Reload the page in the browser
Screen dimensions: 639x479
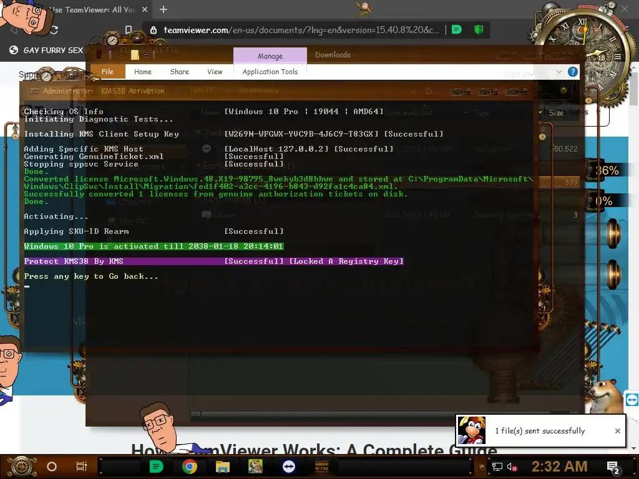[x=54, y=30]
